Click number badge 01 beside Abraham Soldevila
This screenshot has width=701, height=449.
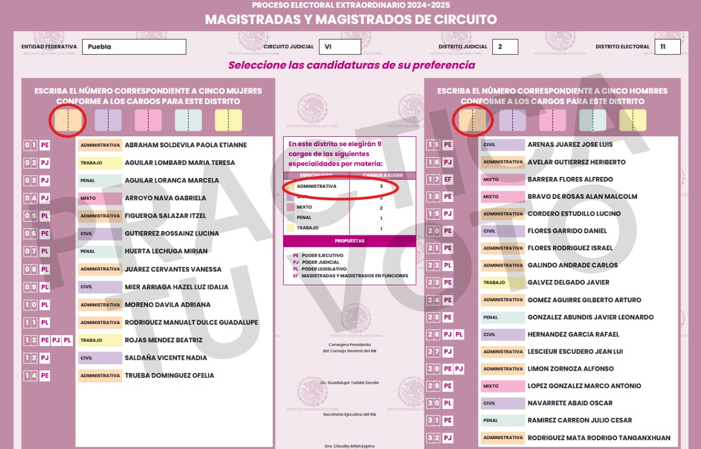(30, 146)
